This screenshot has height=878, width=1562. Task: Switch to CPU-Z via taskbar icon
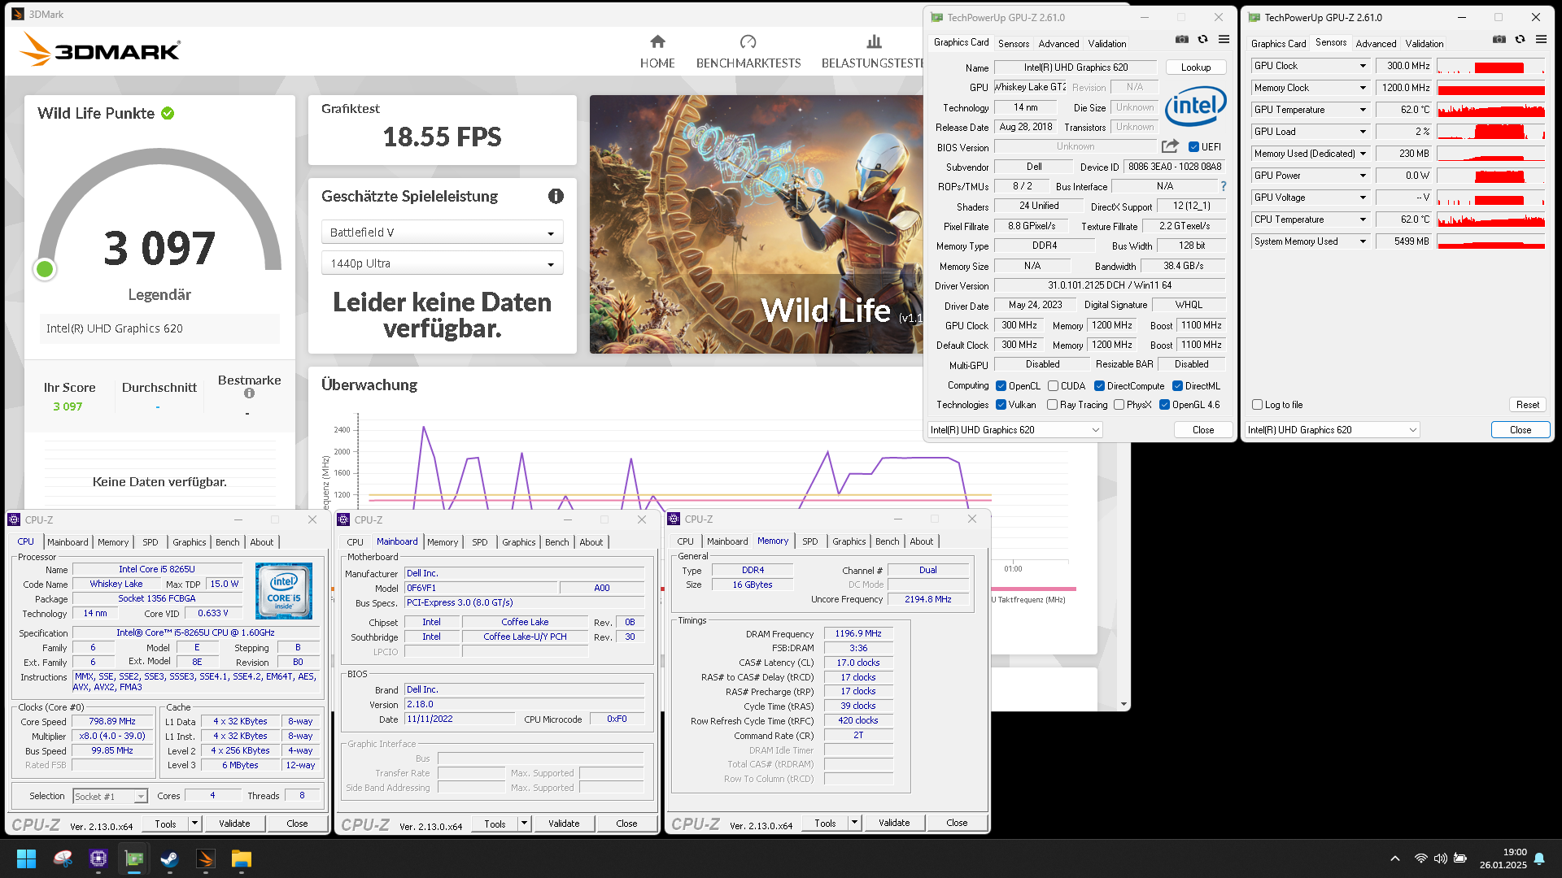tap(98, 858)
